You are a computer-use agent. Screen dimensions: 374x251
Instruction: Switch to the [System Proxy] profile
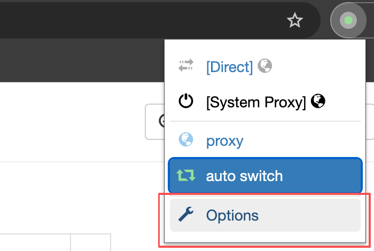255,101
